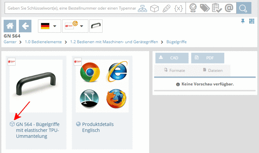
Task: Click the @ contact icon
Action: point(229,8)
